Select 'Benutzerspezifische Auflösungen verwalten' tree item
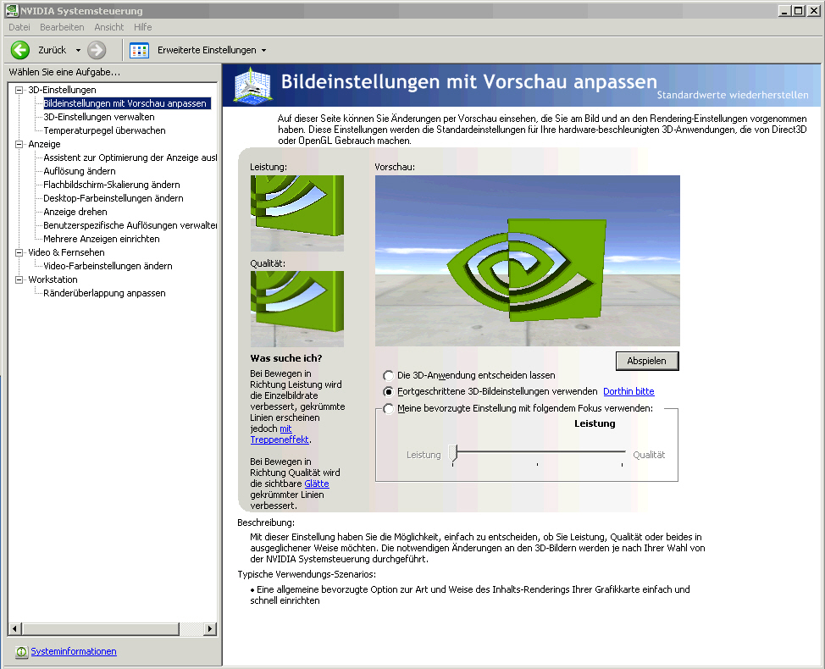The image size is (825, 669). 130,225
